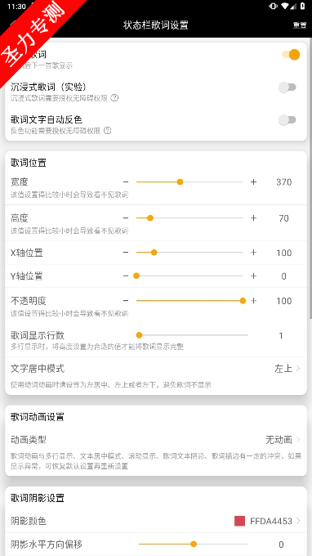Tap help icon beside 沉浸式歌词 permission note
The height and width of the screenshot is (556, 312).
coord(114,98)
